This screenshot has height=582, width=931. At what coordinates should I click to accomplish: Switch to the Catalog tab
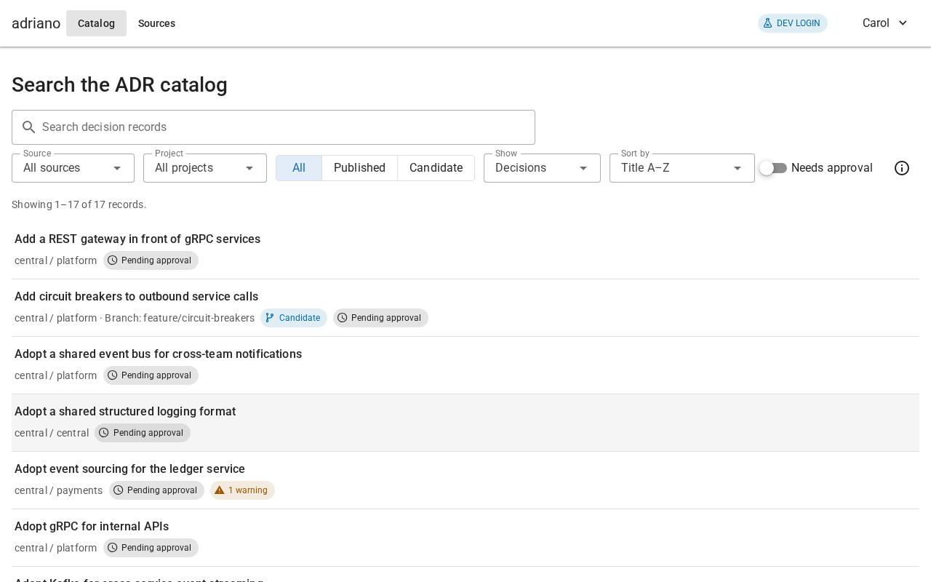[x=96, y=23]
